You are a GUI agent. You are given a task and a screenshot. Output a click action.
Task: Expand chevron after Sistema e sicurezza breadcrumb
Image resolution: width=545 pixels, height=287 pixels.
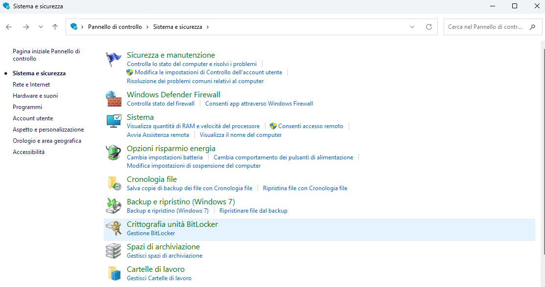208,27
